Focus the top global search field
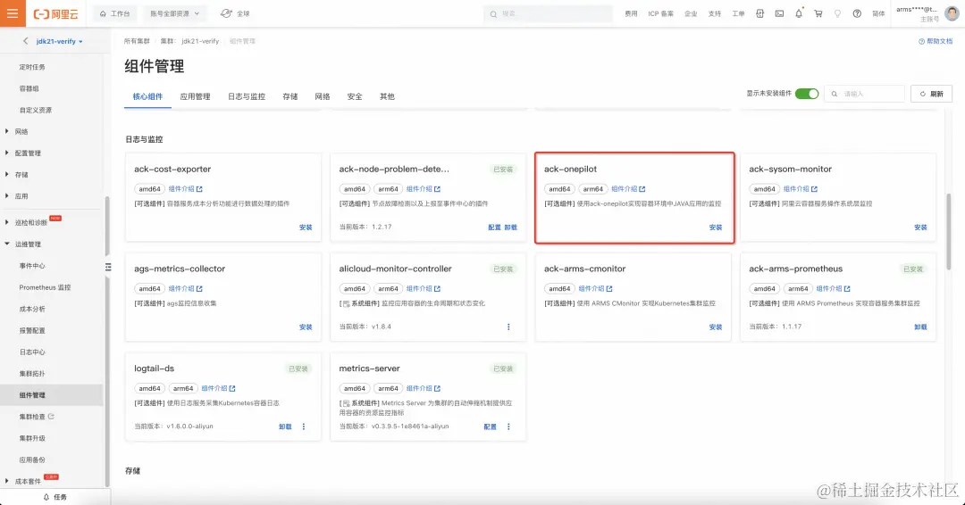This screenshot has height=505, width=965. pos(548,13)
